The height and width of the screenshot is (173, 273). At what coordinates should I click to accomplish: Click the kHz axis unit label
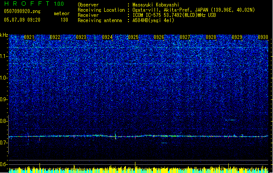4,35
